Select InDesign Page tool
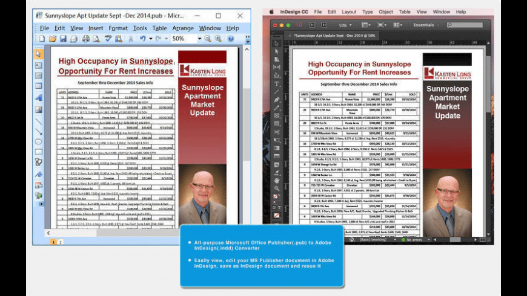The width and height of the screenshot is (527, 296). click(277, 59)
